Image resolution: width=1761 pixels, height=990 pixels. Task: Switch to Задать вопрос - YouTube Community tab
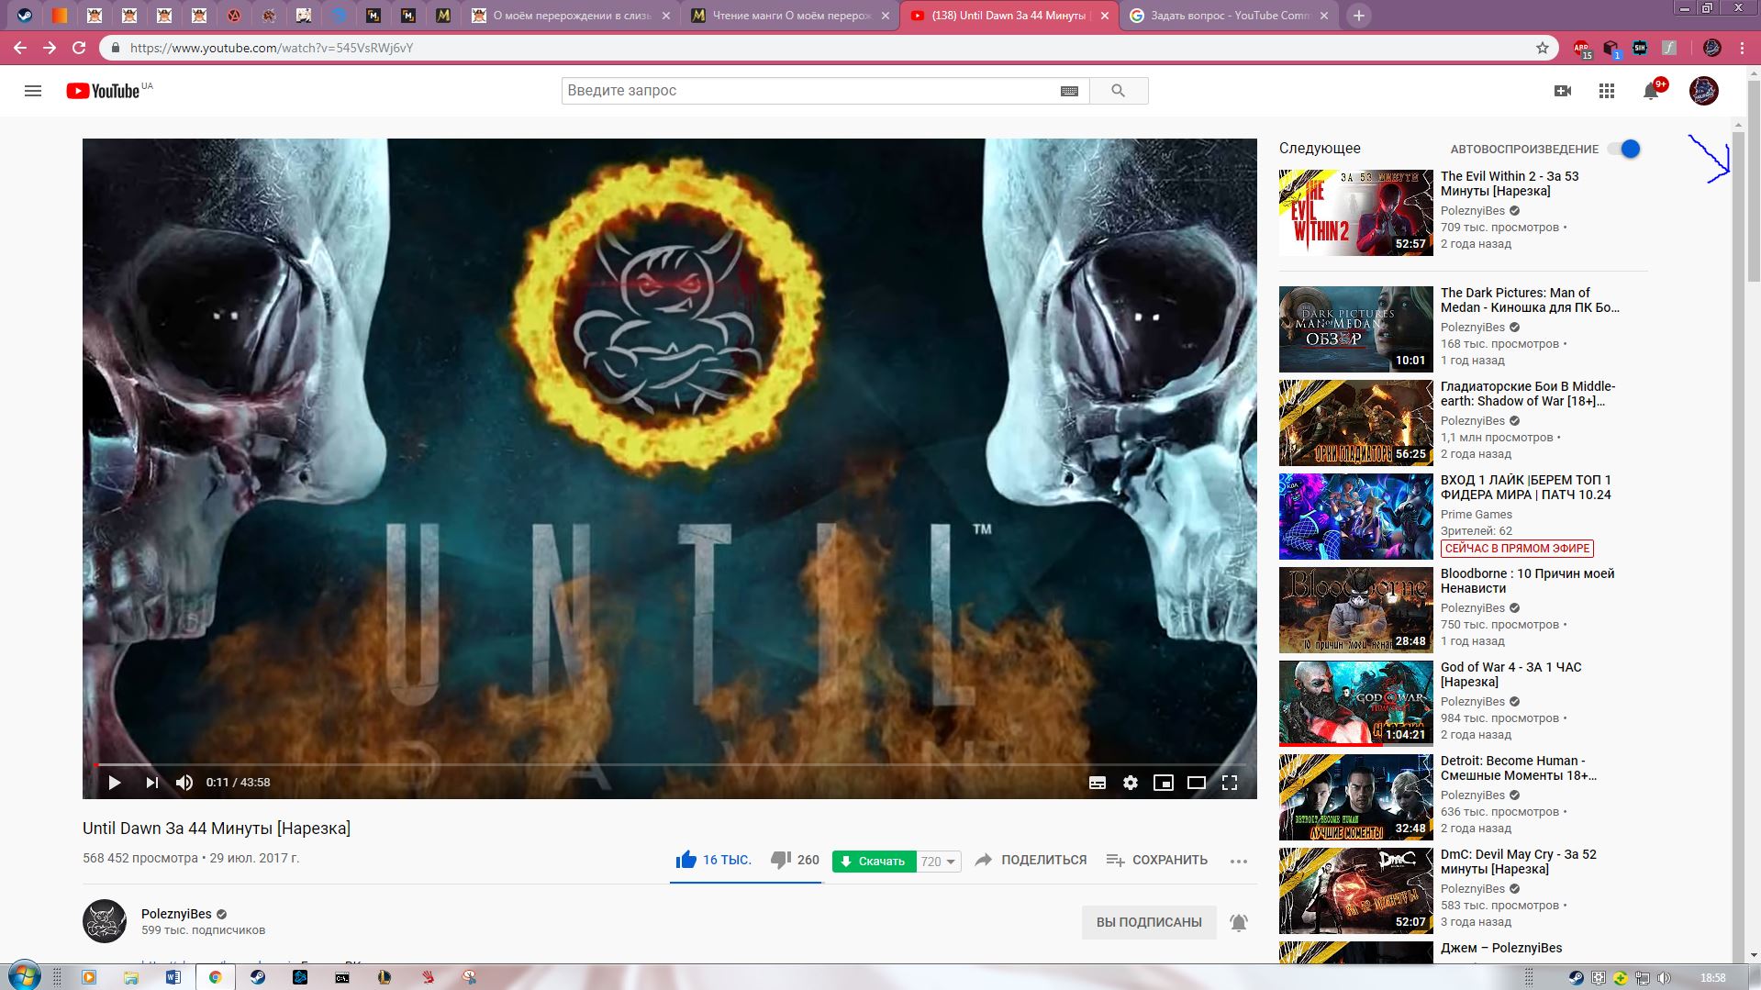[x=1230, y=16]
